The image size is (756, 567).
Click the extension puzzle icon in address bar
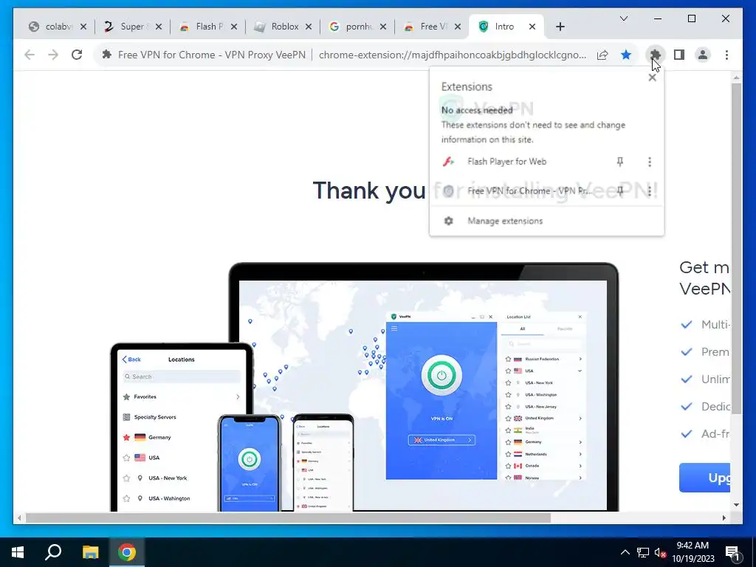106,55
